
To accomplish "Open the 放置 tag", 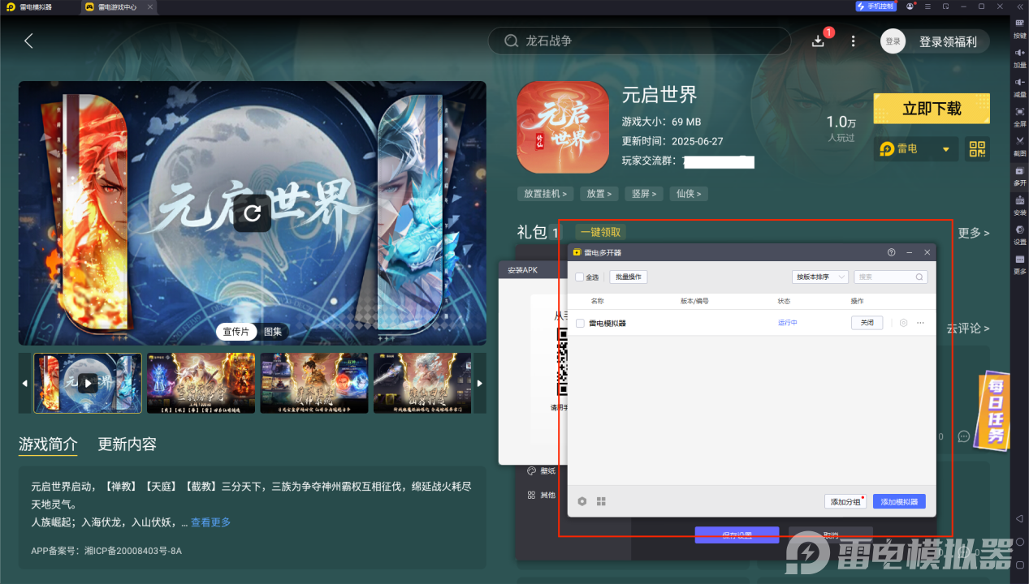I will click(x=600, y=194).
